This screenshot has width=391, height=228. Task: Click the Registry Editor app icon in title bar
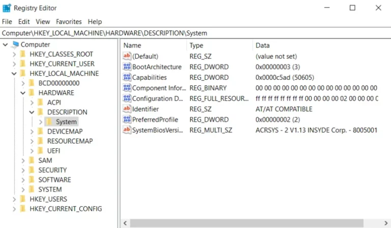(7, 8)
